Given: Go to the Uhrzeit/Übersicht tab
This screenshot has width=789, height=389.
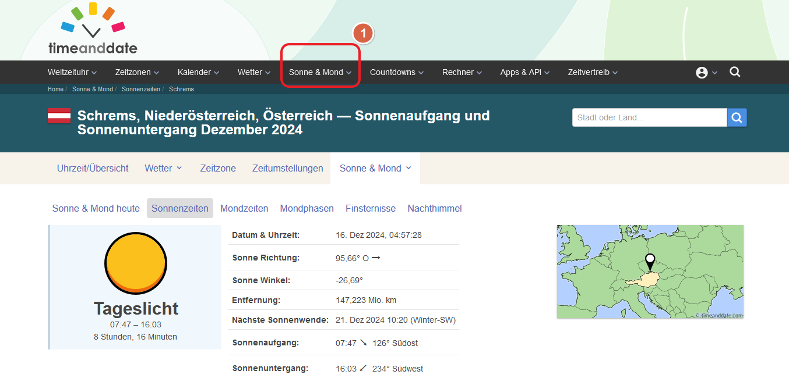Looking at the screenshot, I should pyautogui.click(x=93, y=168).
